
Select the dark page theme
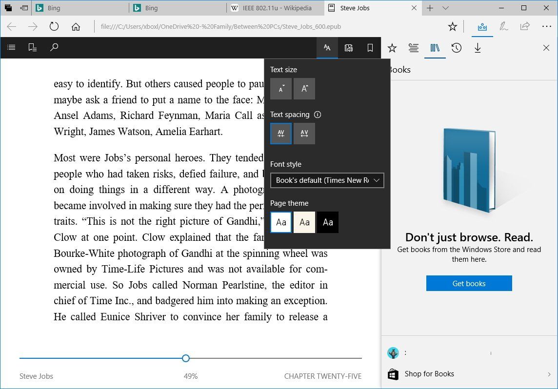coord(327,222)
